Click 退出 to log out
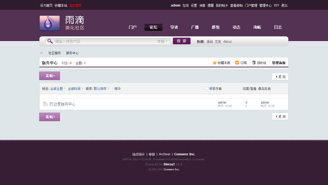The height and width of the screenshot is (185, 328). click(284, 5)
